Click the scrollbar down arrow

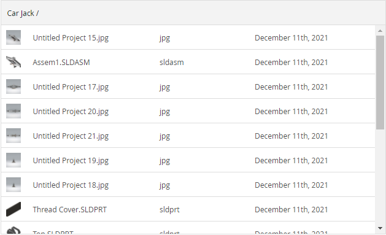point(380,228)
